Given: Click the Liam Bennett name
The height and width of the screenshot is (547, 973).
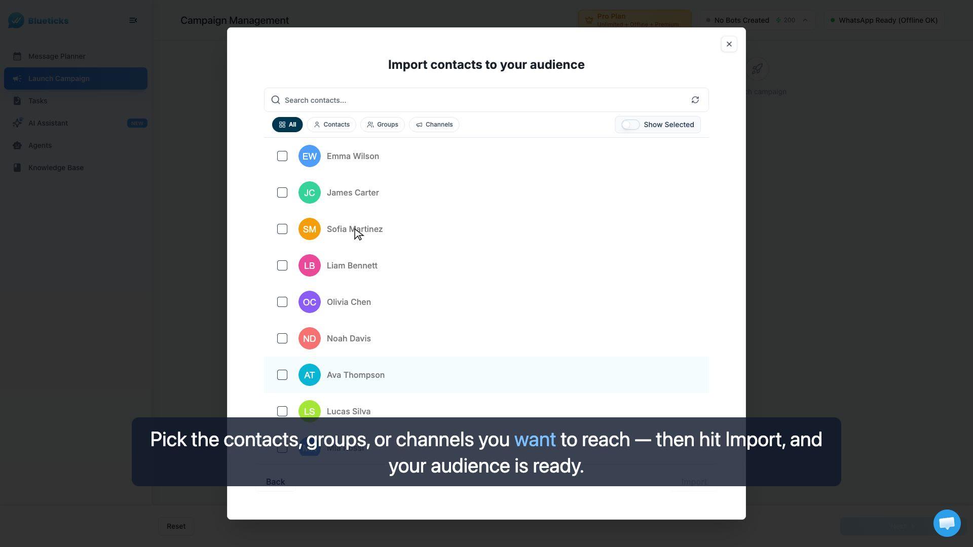Looking at the screenshot, I should point(352,265).
